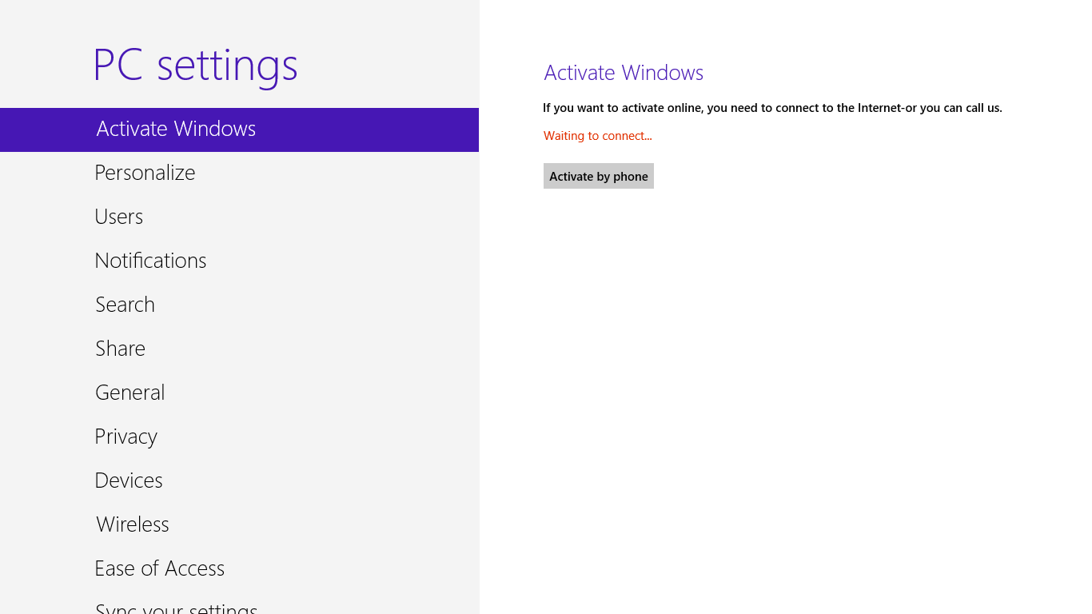Select Activate Windows in the settings list
The width and height of the screenshot is (1092, 614).
(x=239, y=130)
